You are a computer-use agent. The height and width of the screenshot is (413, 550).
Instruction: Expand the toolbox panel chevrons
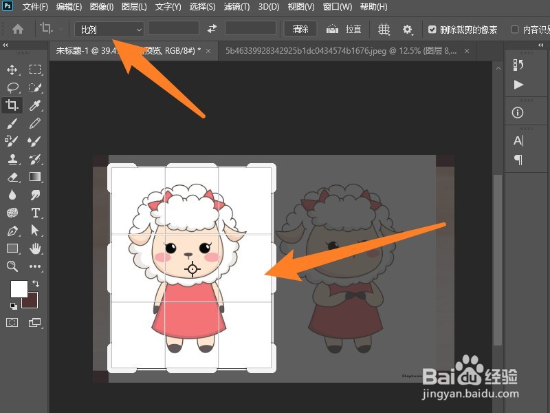click(5, 45)
